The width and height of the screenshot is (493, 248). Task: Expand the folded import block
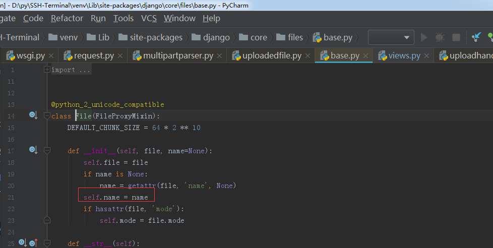[x=47, y=70]
